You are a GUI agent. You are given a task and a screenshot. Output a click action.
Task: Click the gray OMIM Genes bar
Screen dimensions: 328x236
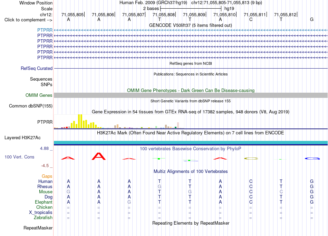point(191,95)
